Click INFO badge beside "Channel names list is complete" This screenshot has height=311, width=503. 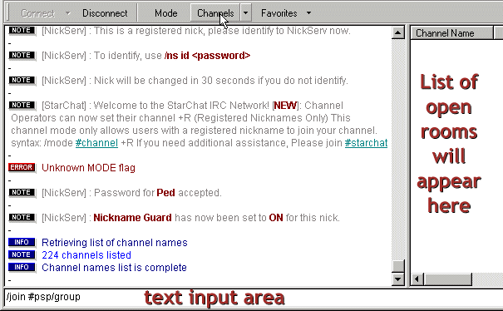point(22,268)
